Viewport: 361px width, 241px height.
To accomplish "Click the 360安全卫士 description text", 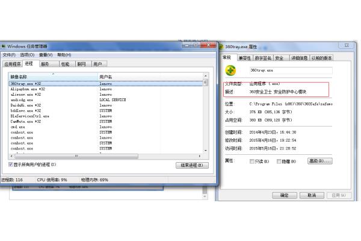I will click(x=278, y=92).
